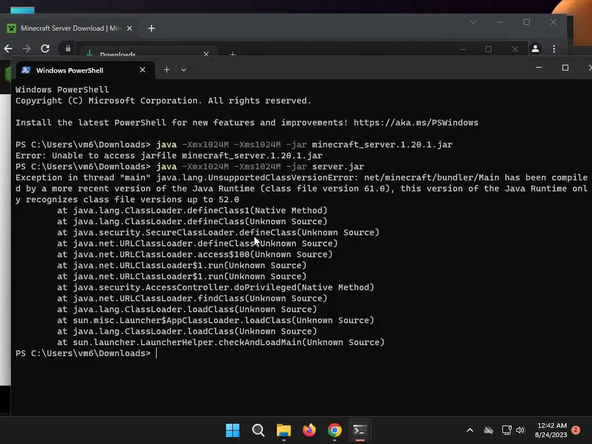Close the Downloads tab in background window
Image resolution: width=592 pixels, height=444 pixels.
[x=206, y=54]
